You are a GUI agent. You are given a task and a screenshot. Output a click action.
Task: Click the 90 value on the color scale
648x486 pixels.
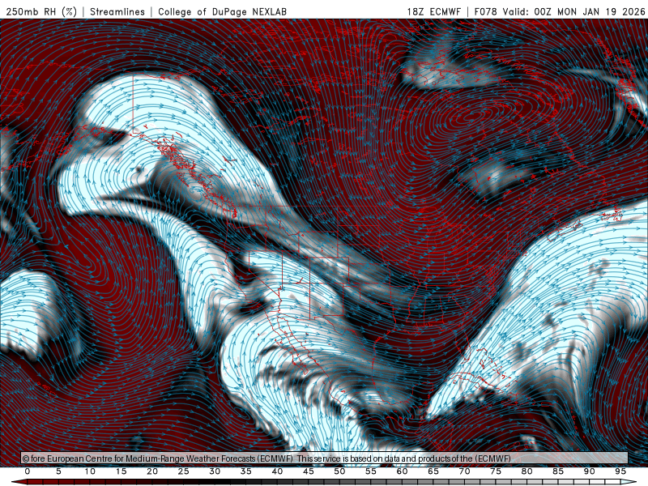tap(590, 471)
